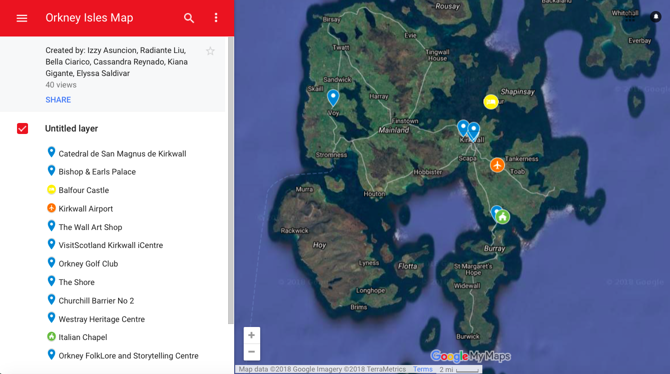Open the Terms link at the bottom
Image resolution: width=670 pixels, height=374 pixels.
tap(423, 369)
